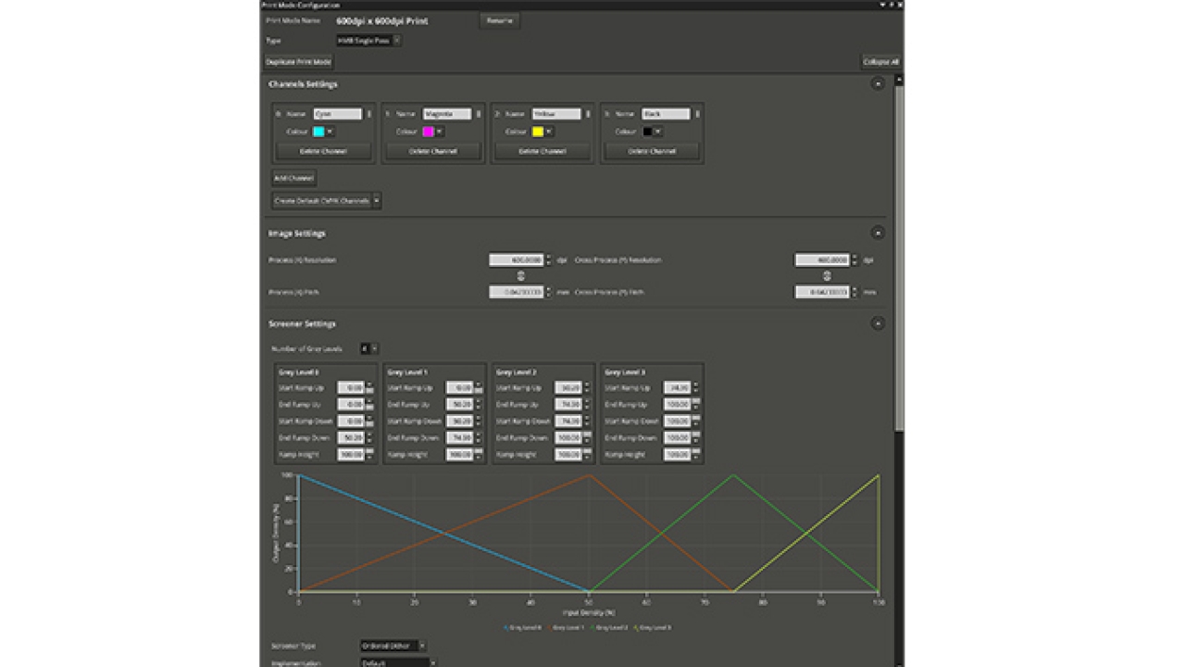Open the Create Default CMYK Channels dropdown

[376, 201]
